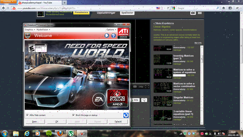
Task: Click the OK button in Catalyst
Action: point(57,121)
